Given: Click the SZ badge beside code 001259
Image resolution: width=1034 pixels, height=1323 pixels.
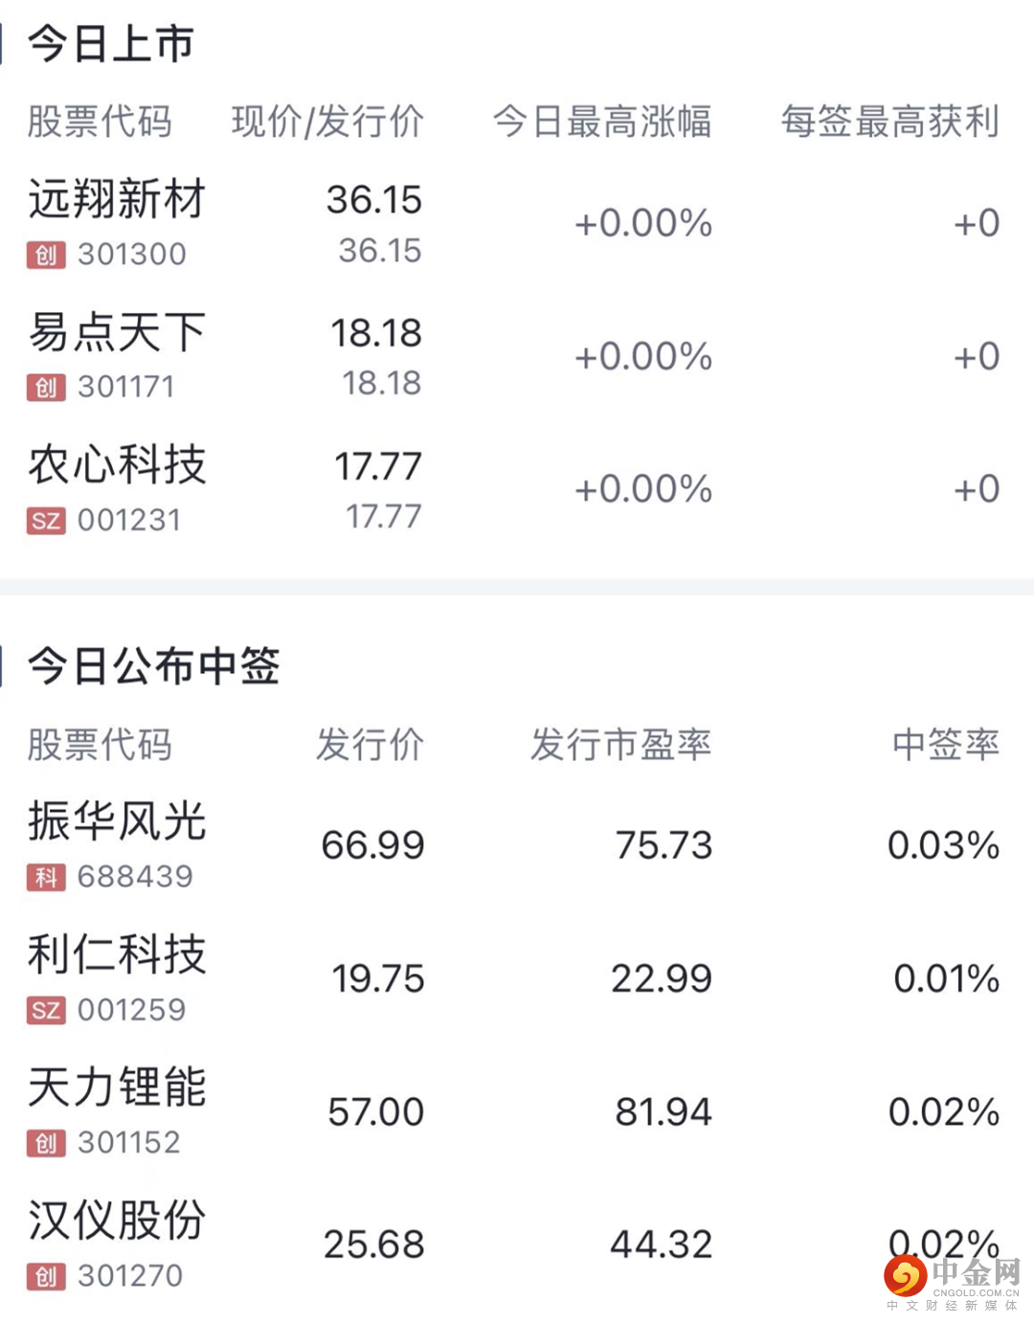Looking at the screenshot, I should [46, 1010].
